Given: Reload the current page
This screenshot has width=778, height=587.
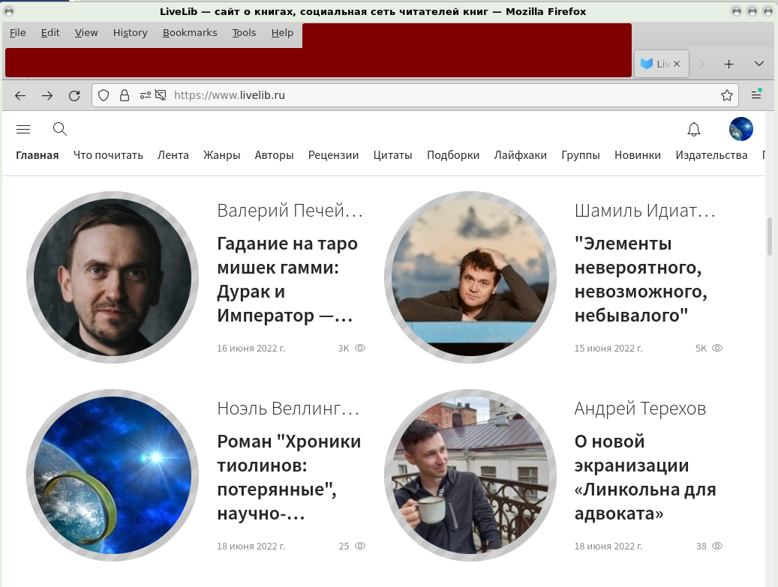Looking at the screenshot, I should (x=74, y=96).
